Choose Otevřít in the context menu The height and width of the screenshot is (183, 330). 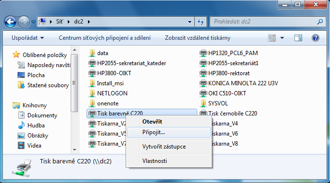point(169,122)
